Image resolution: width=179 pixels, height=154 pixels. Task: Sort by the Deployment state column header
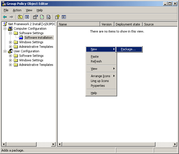pos(129,24)
